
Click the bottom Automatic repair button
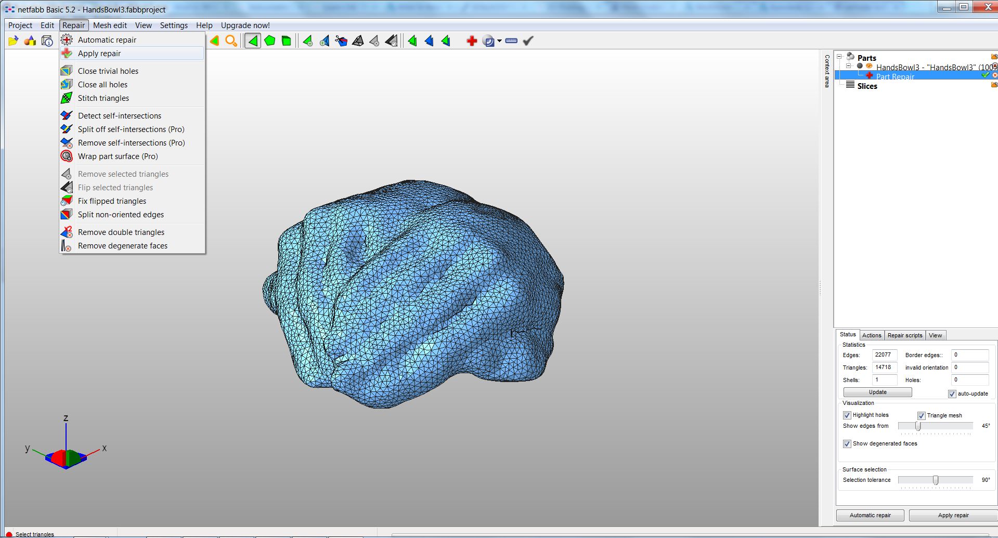click(870, 515)
